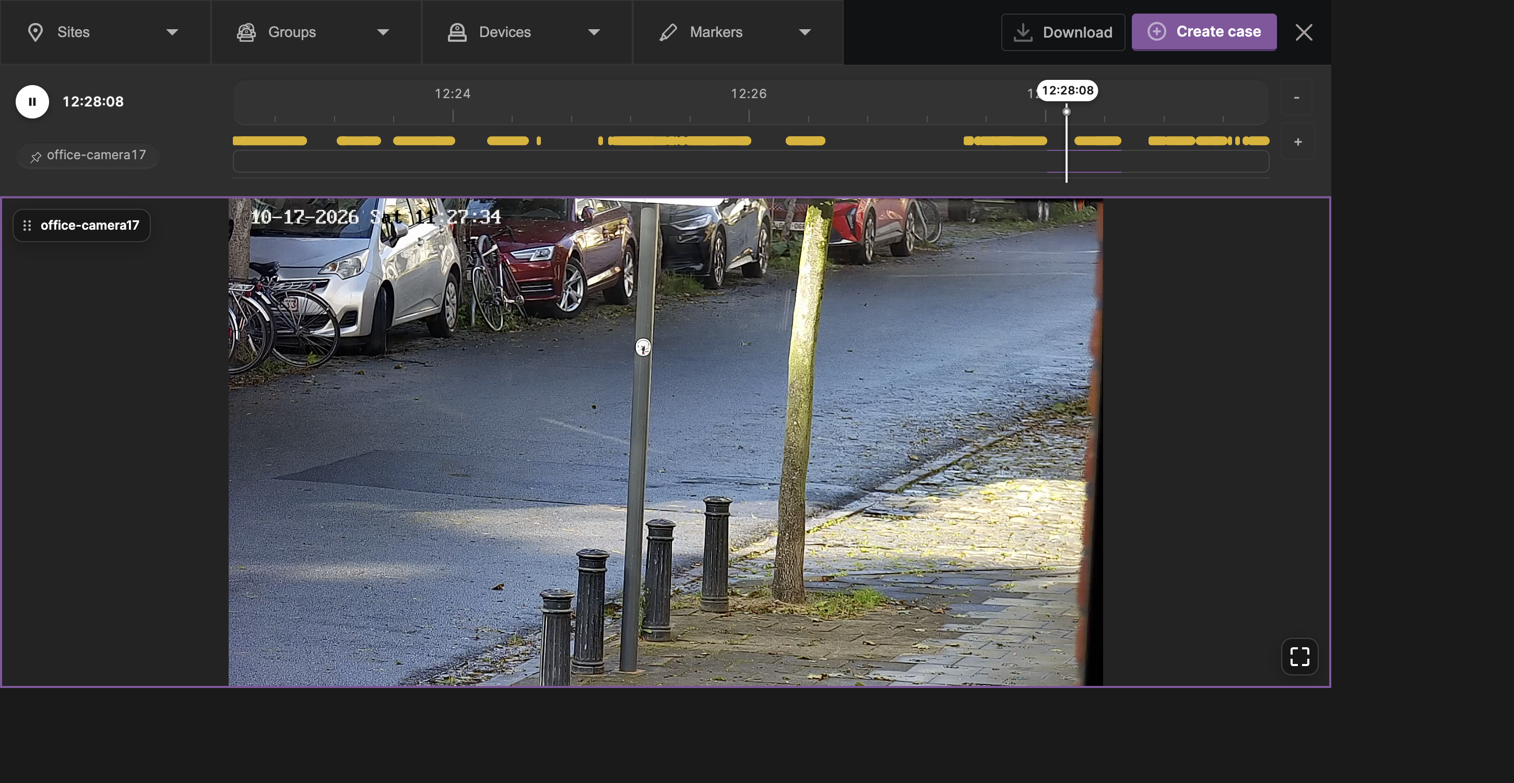
Task: Click the Create case button
Action: pyautogui.click(x=1204, y=32)
